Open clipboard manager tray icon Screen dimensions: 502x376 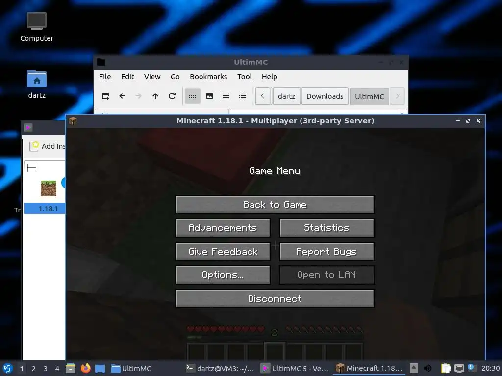[446, 368]
